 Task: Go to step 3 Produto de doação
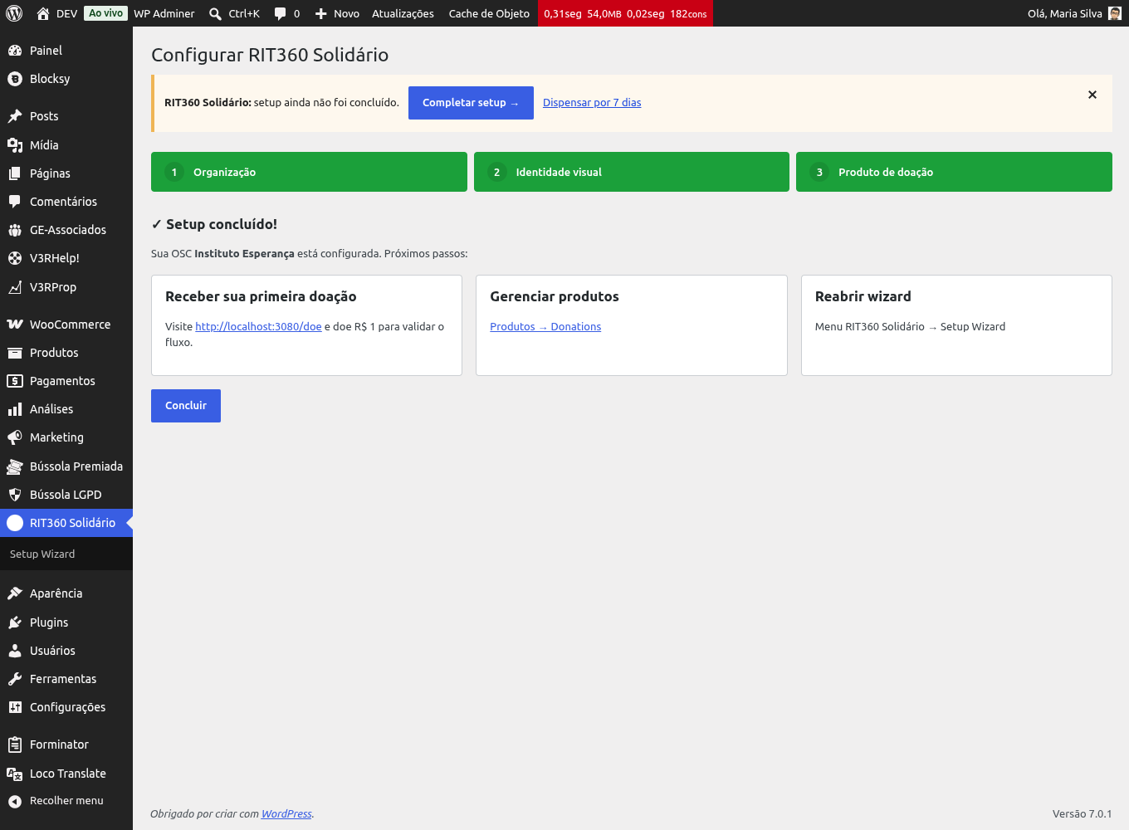click(x=954, y=172)
